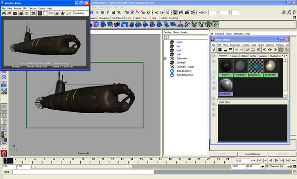Screen dimensions: 297x179
Task: Select shaderGlow swatch in Hypershade
Action: 226,87
